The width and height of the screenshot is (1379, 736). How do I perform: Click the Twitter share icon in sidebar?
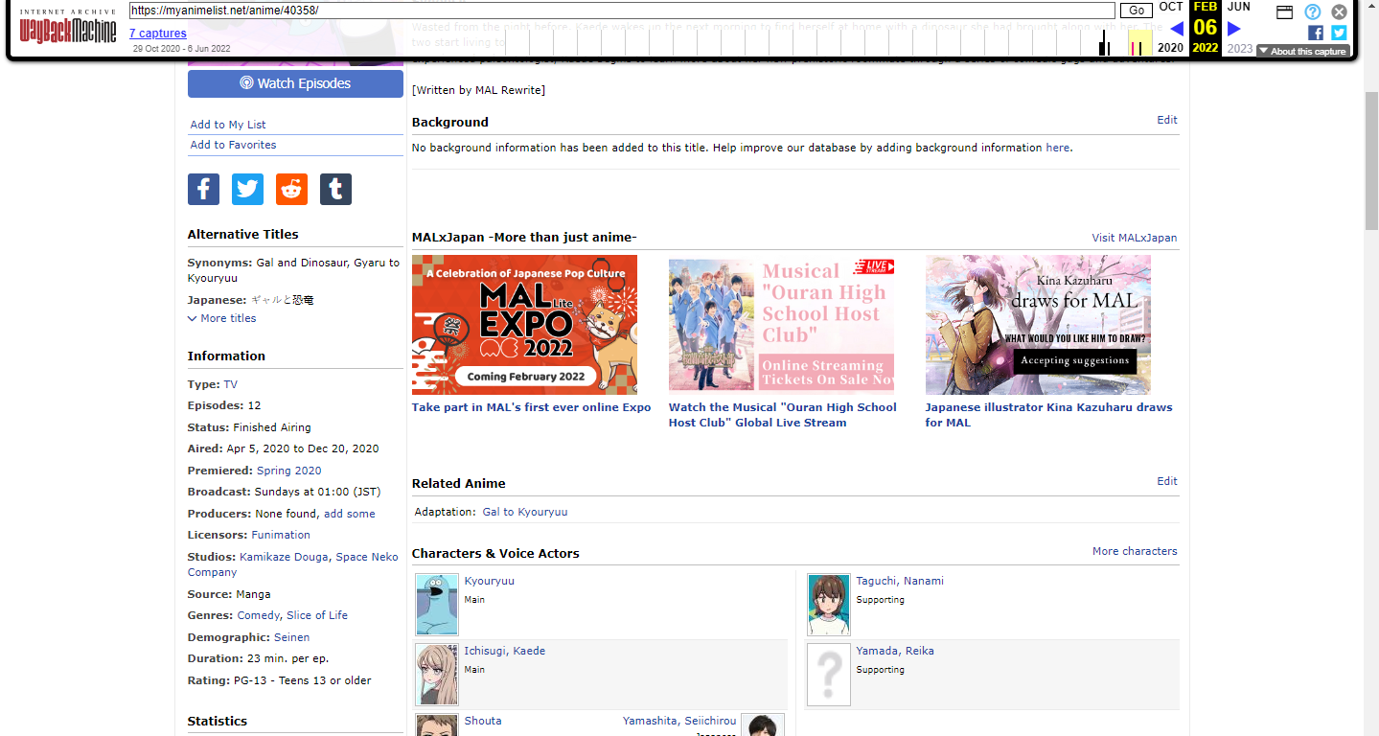click(x=247, y=190)
